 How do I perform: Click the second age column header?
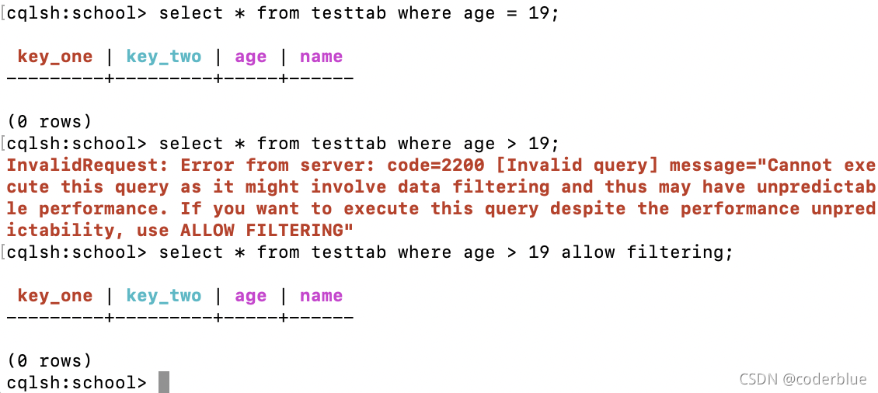[251, 297]
